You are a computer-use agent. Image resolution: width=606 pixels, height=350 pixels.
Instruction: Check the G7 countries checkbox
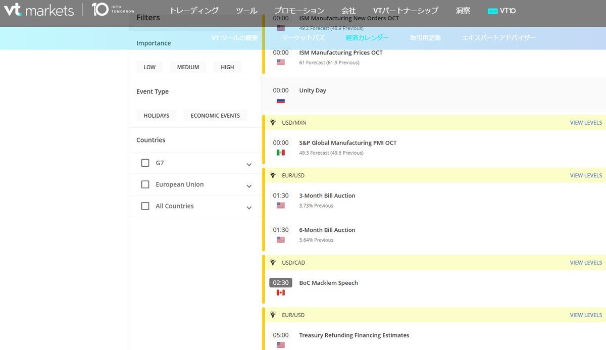pos(145,163)
